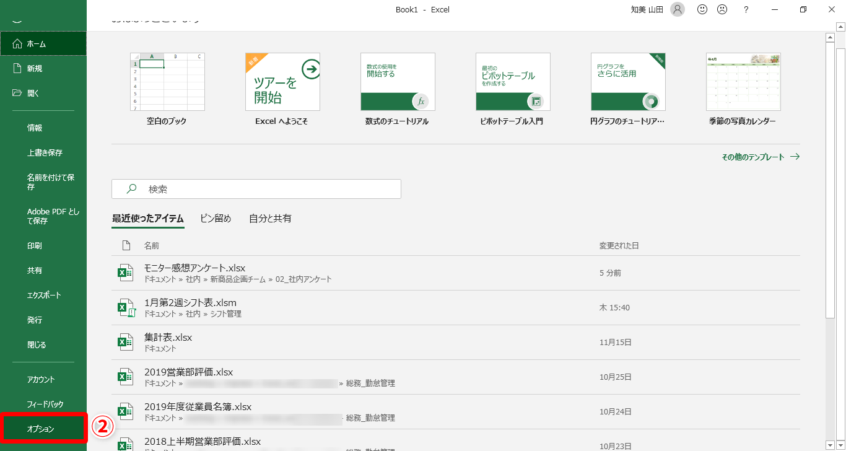Open 1月第2週シフト表.xlsm file

click(456, 308)
